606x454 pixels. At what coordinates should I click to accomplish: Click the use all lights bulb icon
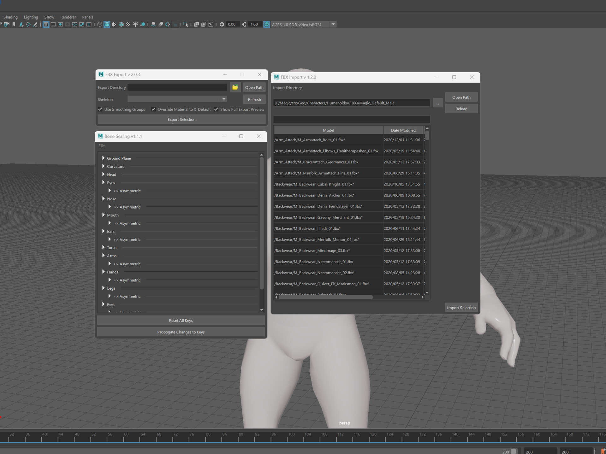pos(135,24)
